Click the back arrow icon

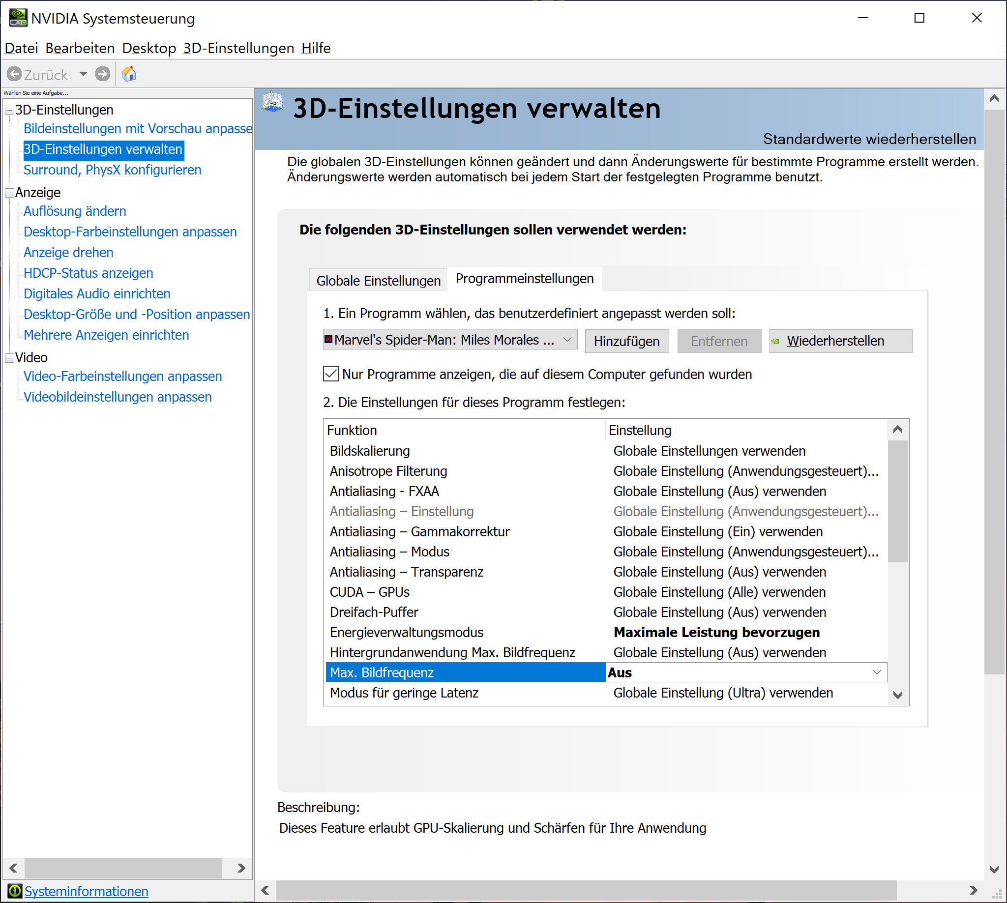pyautogui.click(x=14, y=74)
